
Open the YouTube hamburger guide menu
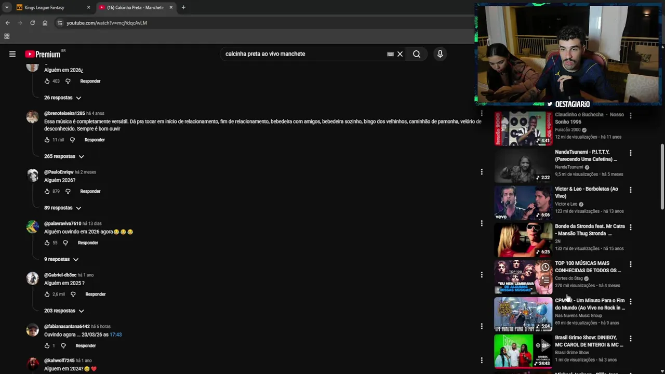pyautogui.click(x=12, y=54)
